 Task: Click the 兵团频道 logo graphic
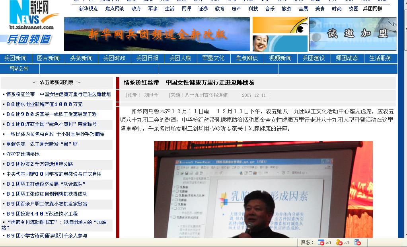(29, 39)
